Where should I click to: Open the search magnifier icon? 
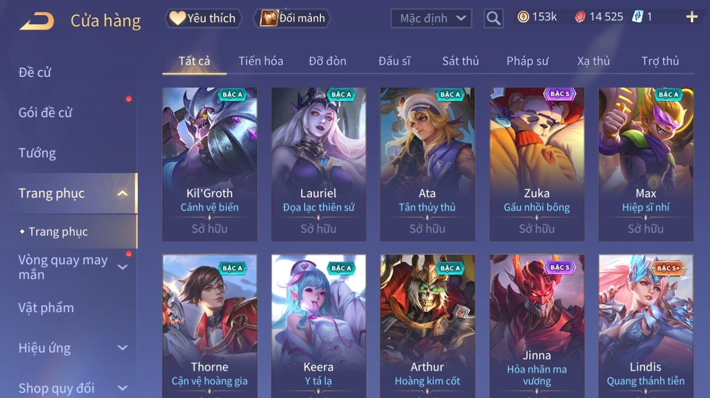[x=493, y=18]
